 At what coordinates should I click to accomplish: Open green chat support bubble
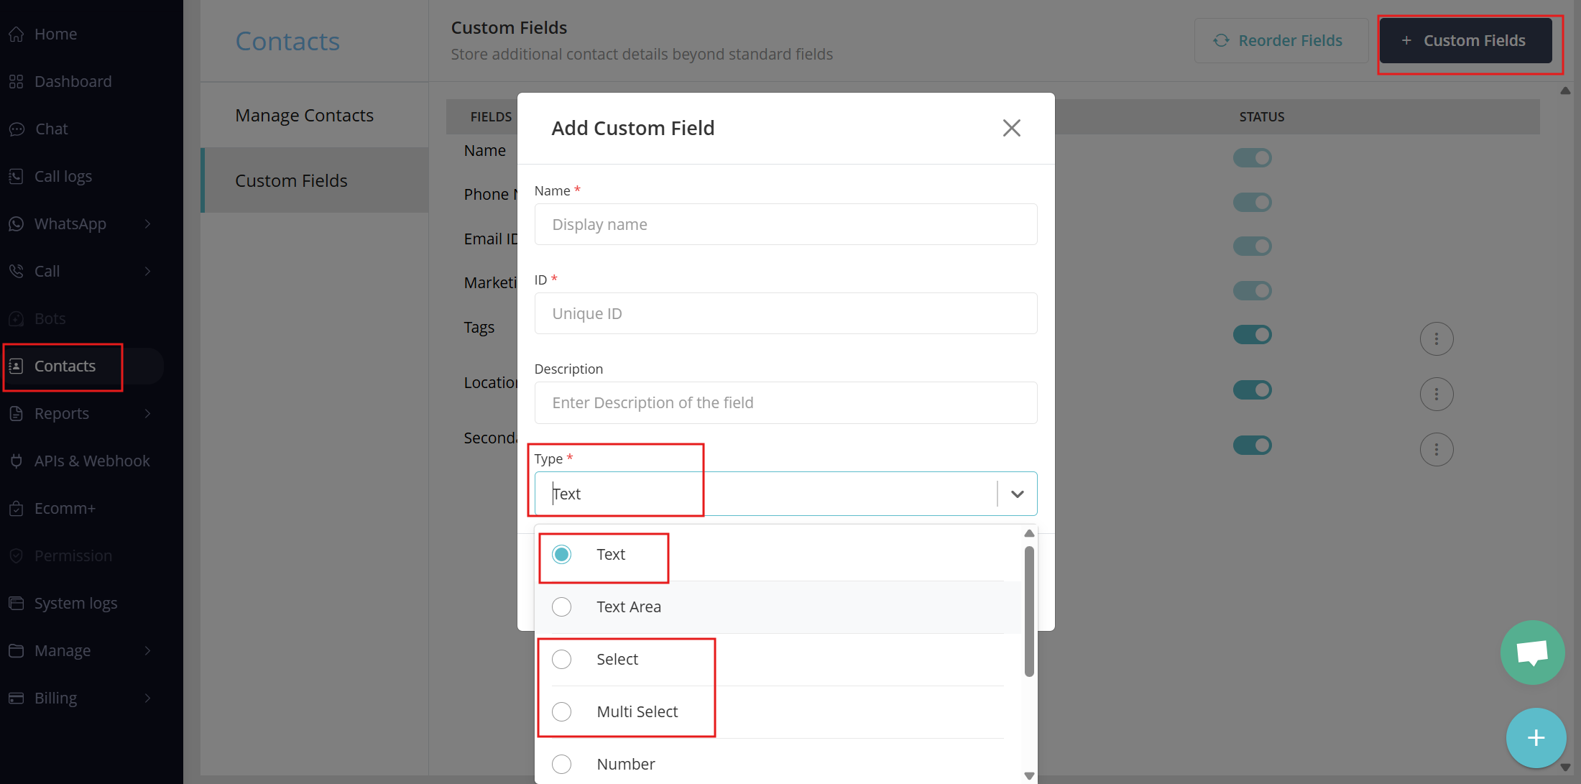tap(1532, 652)
